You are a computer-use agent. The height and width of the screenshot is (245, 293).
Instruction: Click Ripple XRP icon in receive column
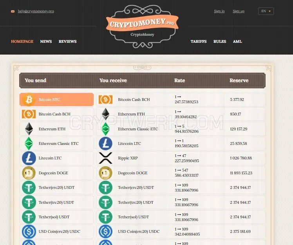[106, 158]
